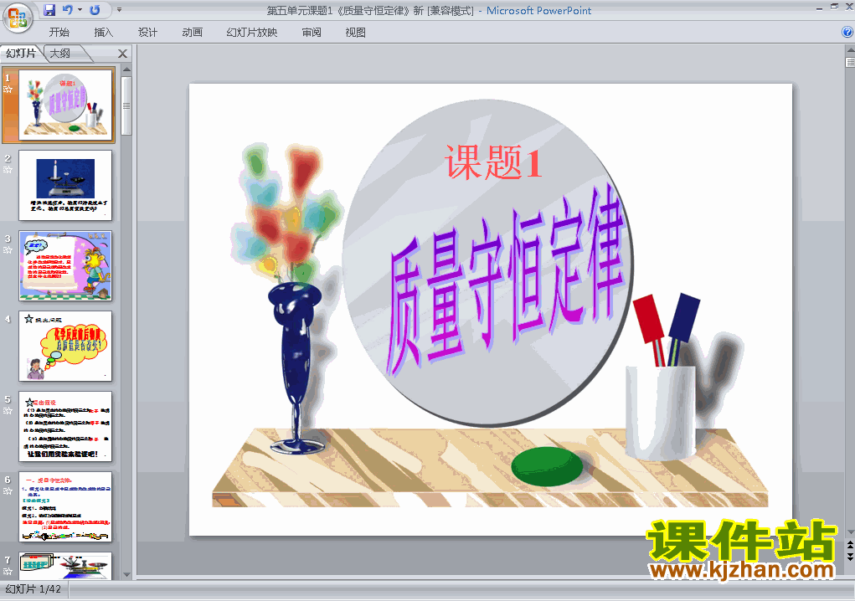Switch to the 幻灯片 pane tab

21,53
